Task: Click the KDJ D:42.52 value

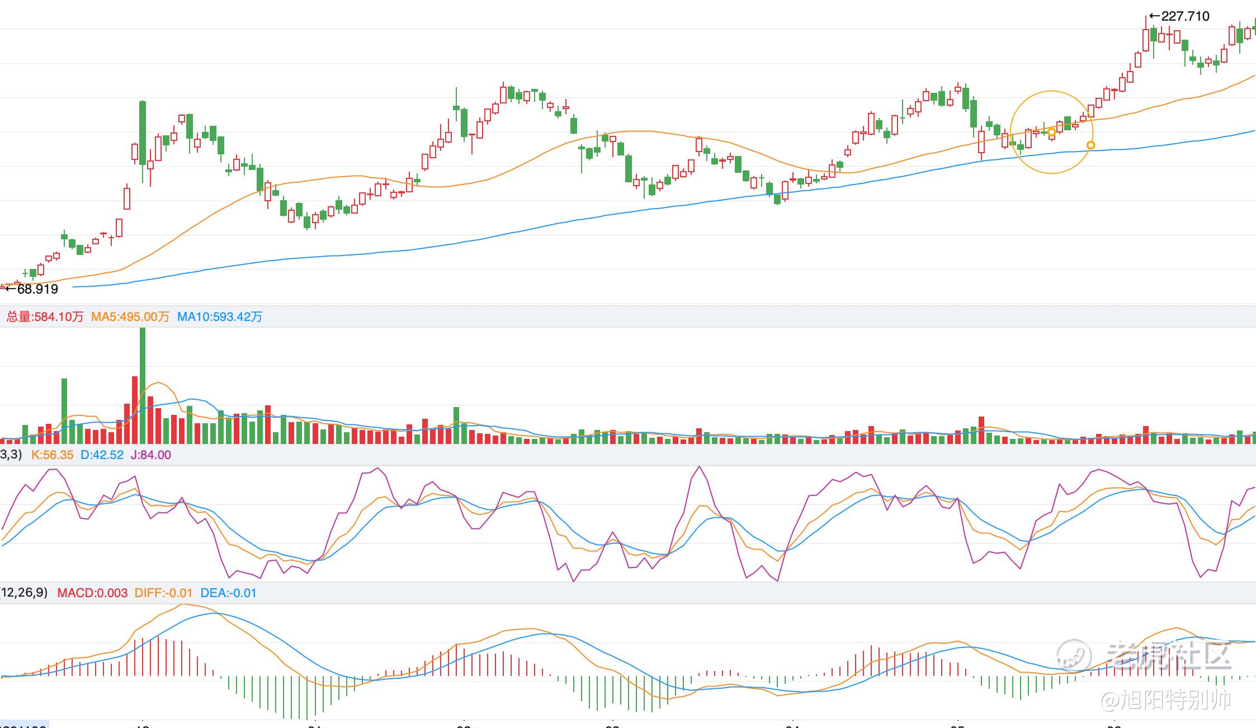Action: click(x=102, y=455)
